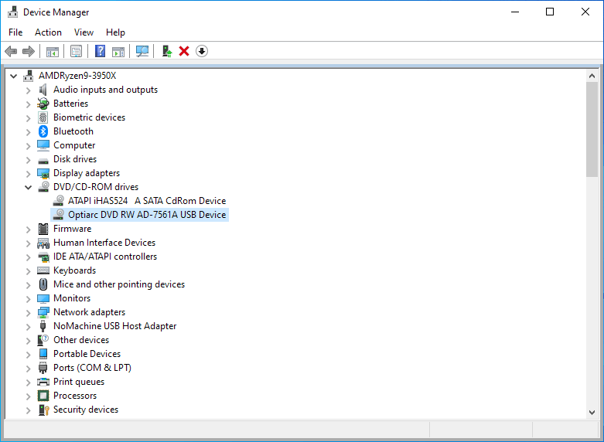Select the Portable Devices label
Image resolution: width=604 pixels, height=442 pixels.
87,353
